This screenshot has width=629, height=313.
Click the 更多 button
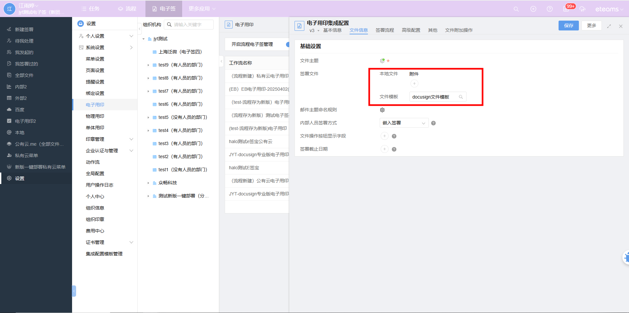point(591,26)
